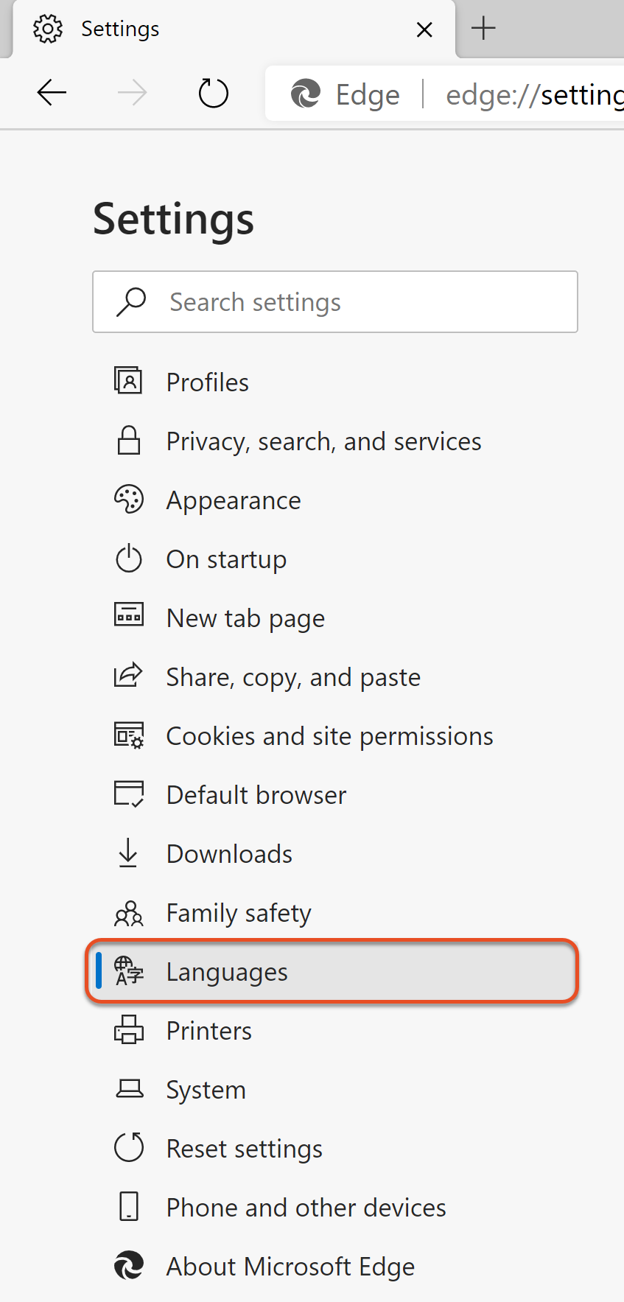The width and height of the screenshot is (624, 1302).
Task: Refresh the page with reload button
Action: 214,94
